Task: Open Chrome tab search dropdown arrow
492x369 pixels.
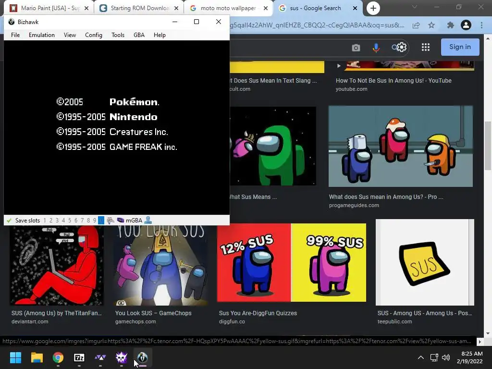Action: tap(415, 7)
